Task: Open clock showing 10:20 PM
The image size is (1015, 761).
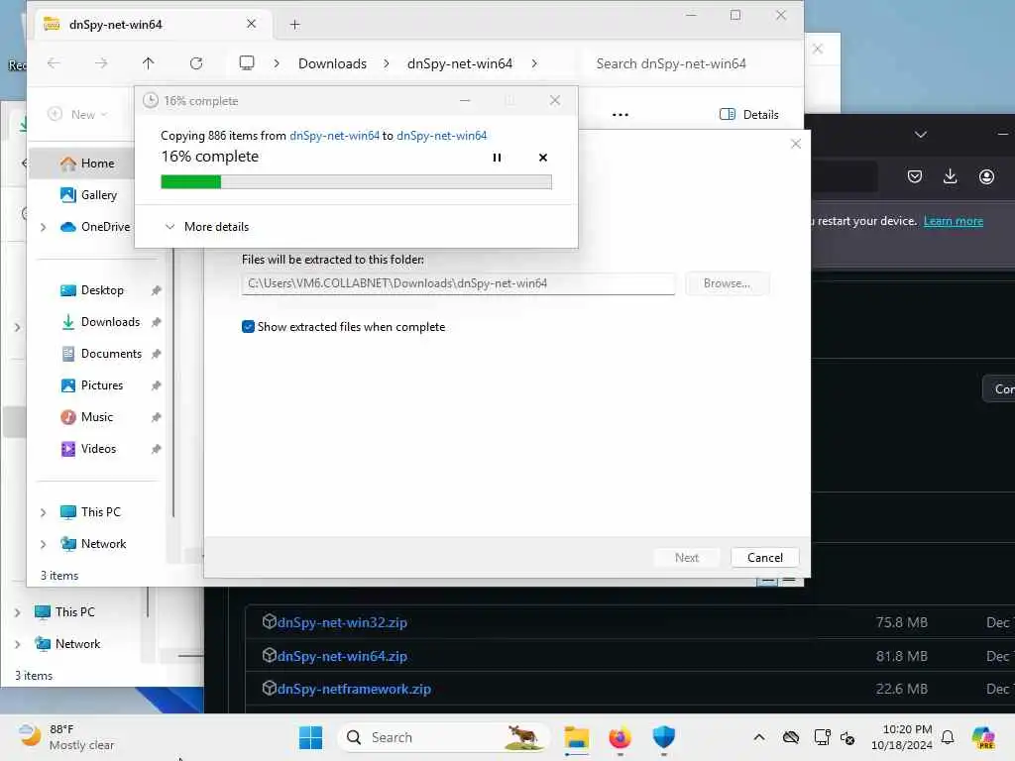Action: (901, 737)
